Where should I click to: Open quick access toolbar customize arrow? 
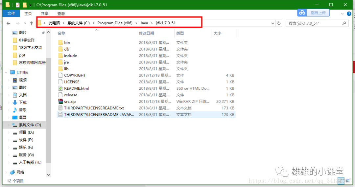30,5
